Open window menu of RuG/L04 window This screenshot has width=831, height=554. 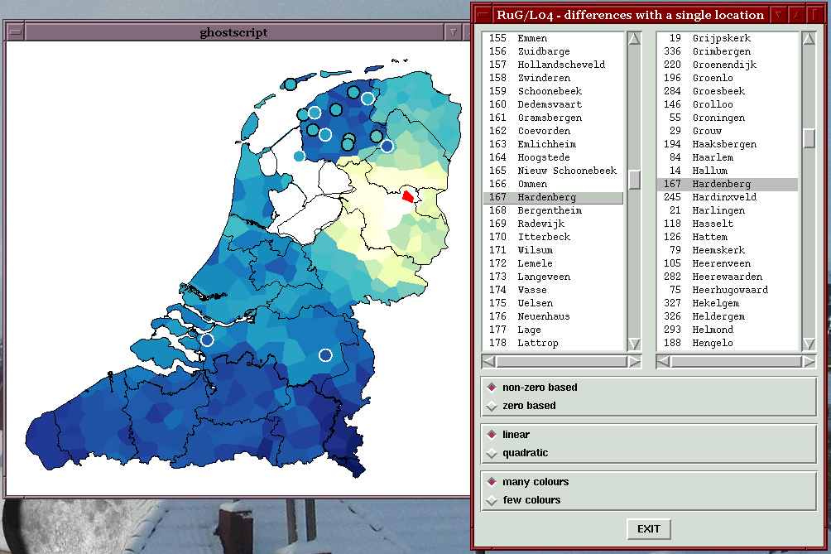click(x=483, y=15)
